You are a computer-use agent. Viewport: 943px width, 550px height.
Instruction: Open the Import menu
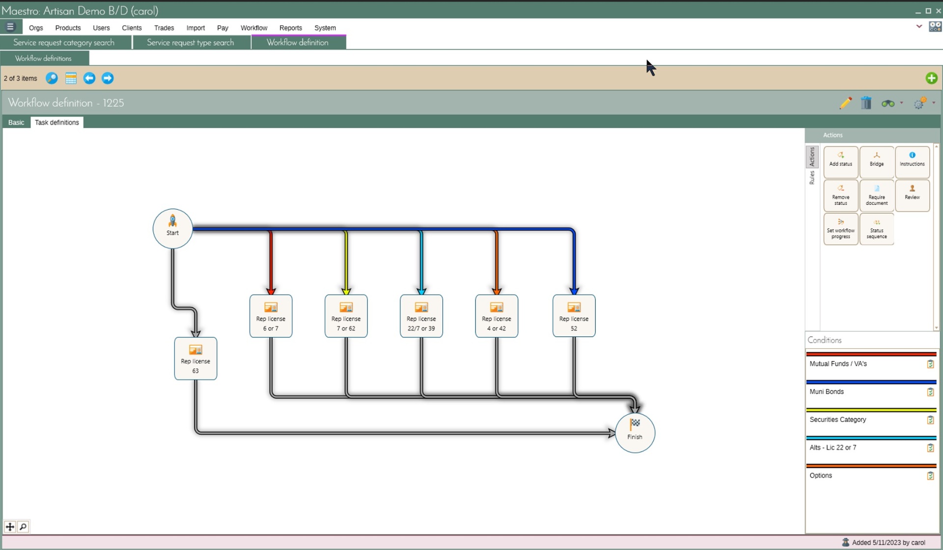[195, 28]
